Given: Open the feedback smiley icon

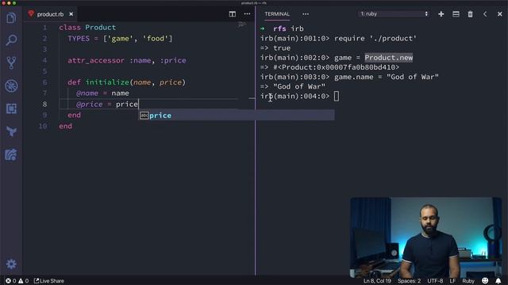Looking at the screenshot, I should [x=485, y=281].
